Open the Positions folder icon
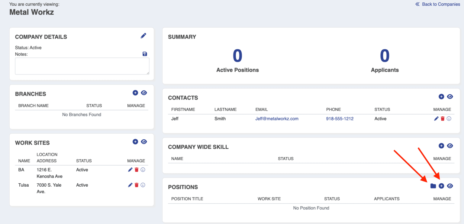The image size is (464, 224). tap(433, 186)
